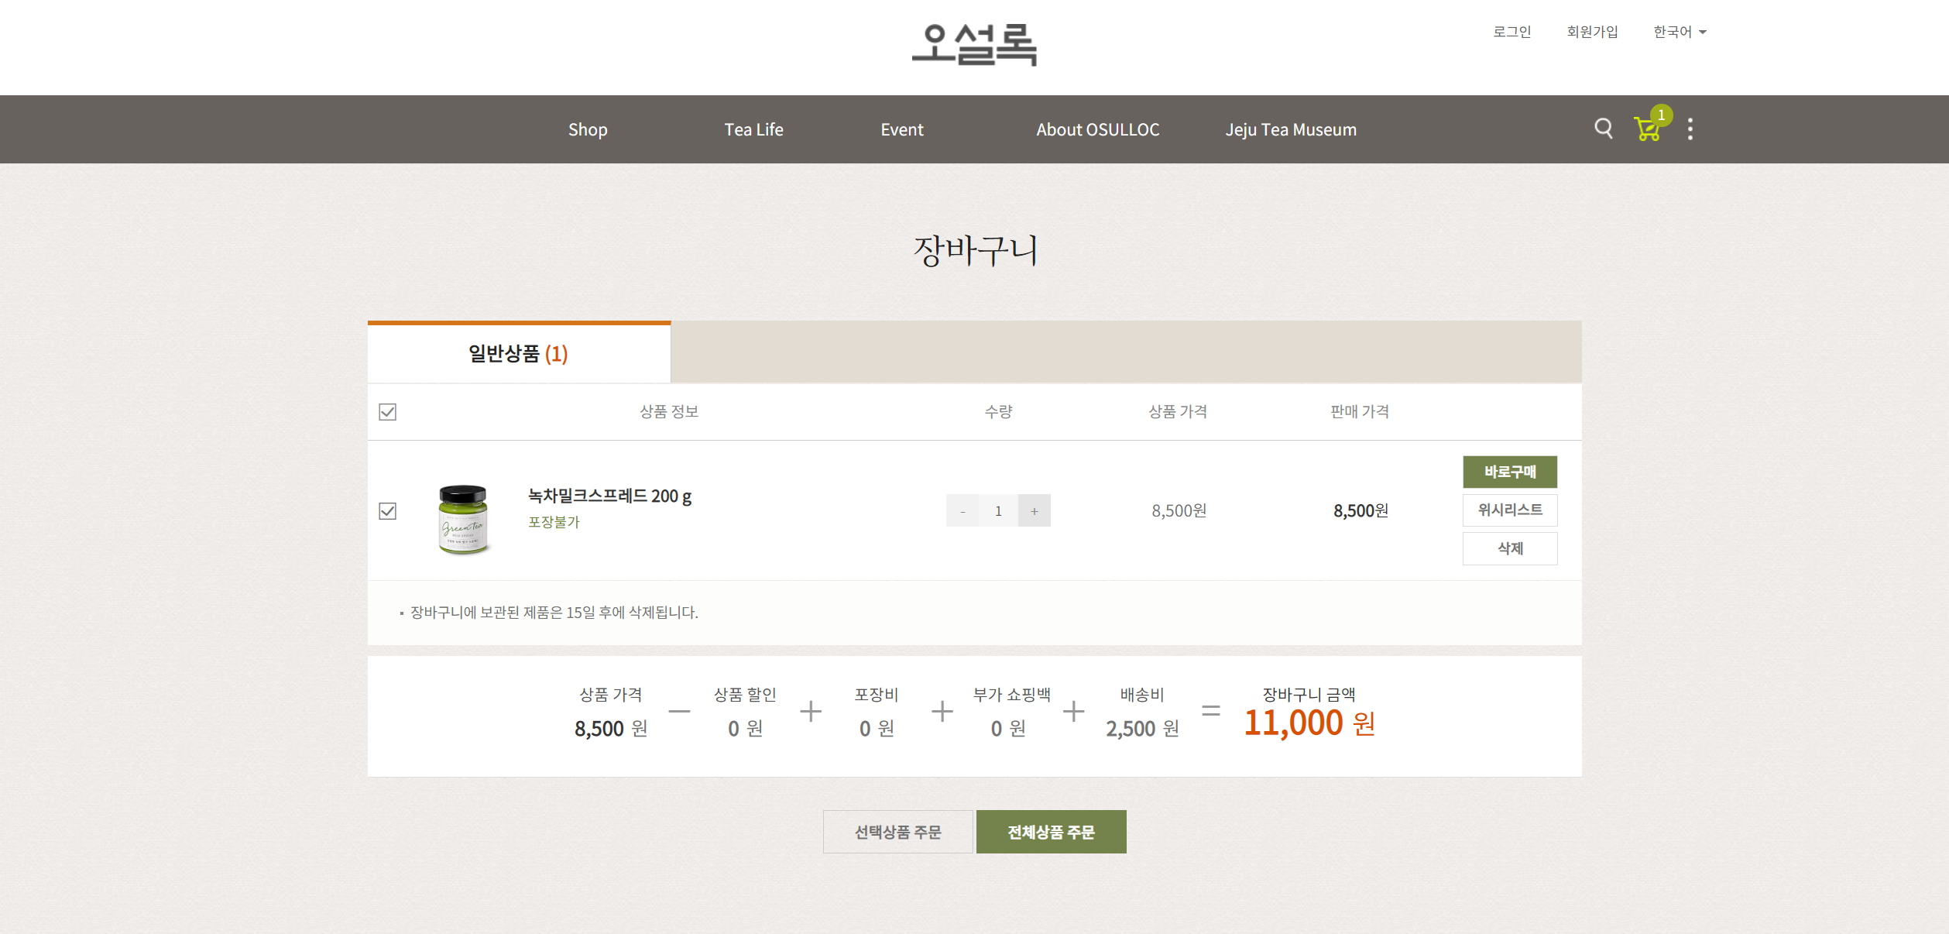Click the 상품 정보 column header
This screenshot has width=1949, height=934.
pyautogui.click(x=669, y=411)
